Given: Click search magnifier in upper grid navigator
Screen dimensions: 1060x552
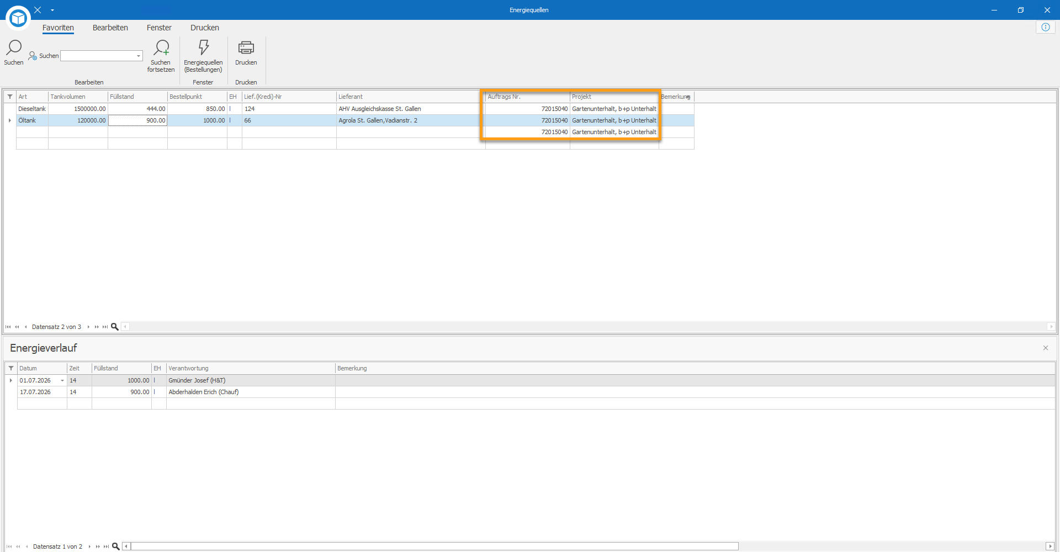Looking at the screenshot, I should click(x=115, y=327).
